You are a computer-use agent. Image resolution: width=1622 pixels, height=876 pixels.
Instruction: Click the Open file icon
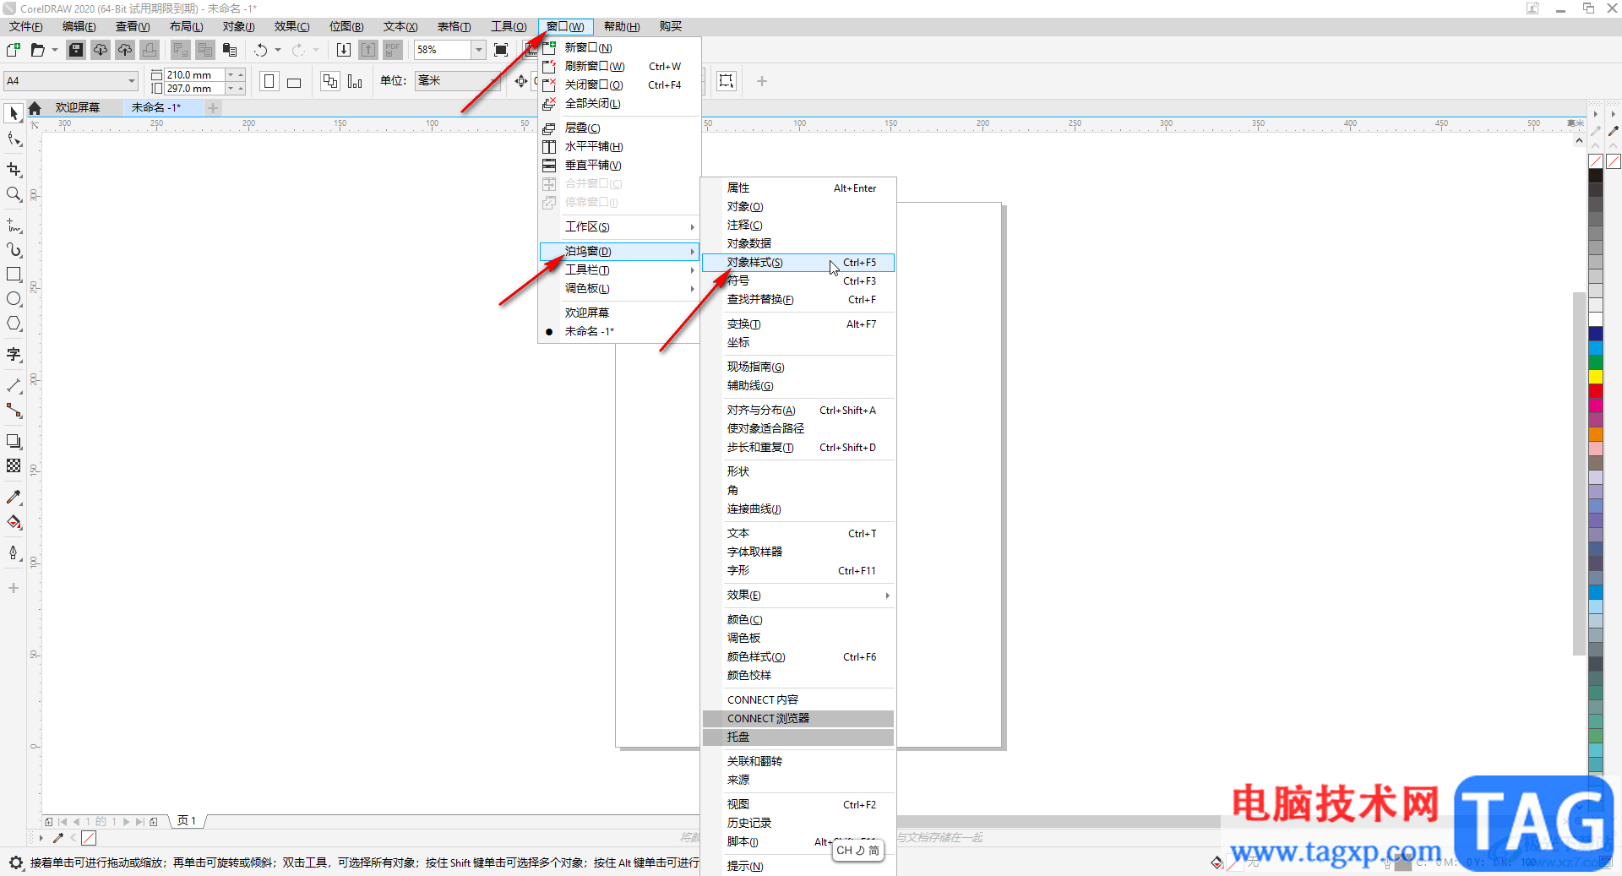click(x=37, y=50)
